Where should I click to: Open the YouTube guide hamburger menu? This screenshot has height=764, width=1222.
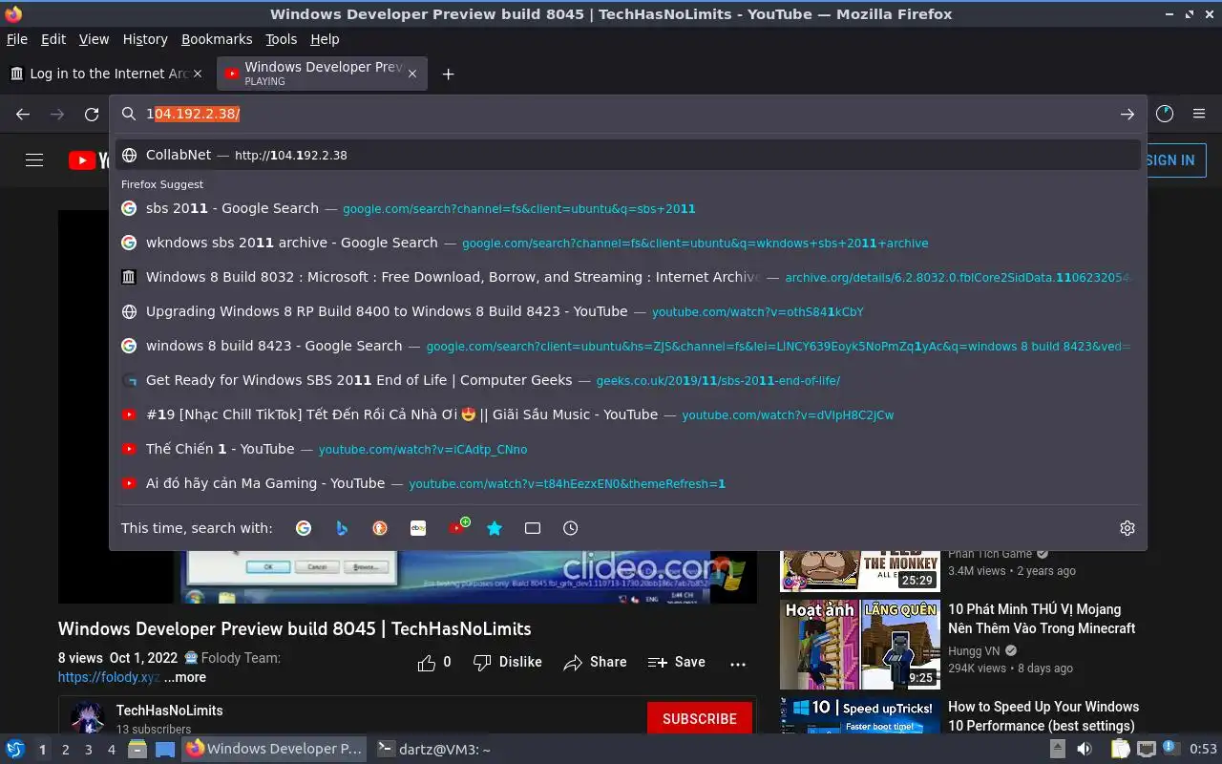tap(34, 160)
